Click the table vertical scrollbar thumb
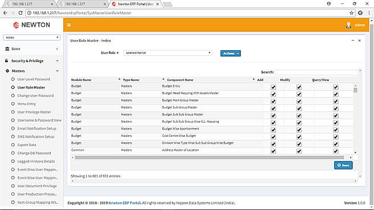Image resolution: width=374 pixels, height=210 pixels. [355, 90]
